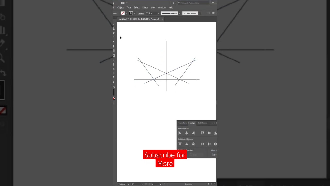Click the Uniform variable width profile box
The width and height of the screenshot is (330, 186).
(169, 13)
